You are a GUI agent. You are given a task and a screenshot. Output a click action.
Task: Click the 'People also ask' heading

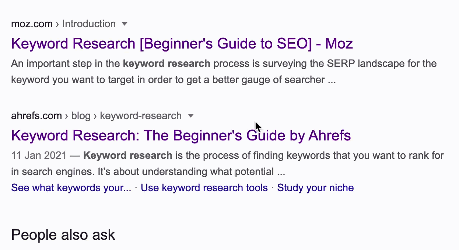(63, 234)
